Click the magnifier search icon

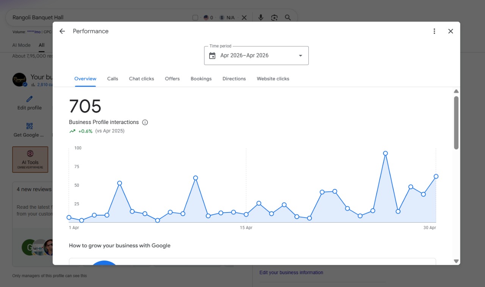tap(288, 17)
